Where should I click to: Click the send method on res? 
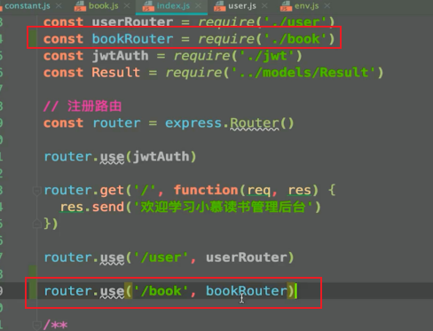[108, 207]
